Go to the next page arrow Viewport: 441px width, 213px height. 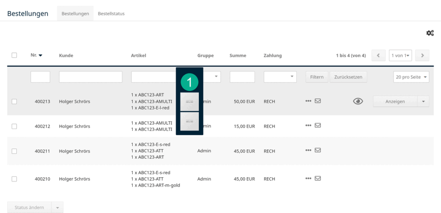(x=422, y=56)
